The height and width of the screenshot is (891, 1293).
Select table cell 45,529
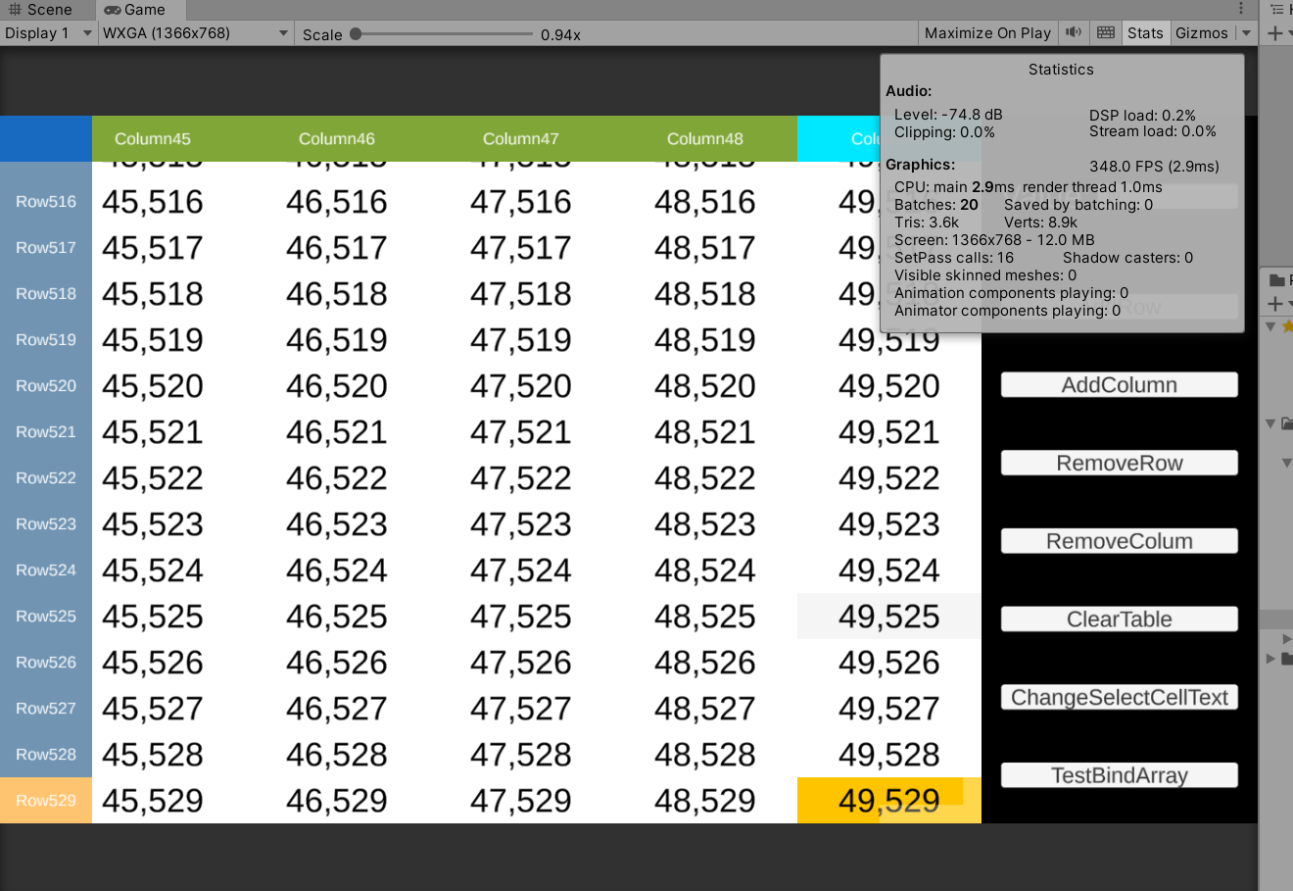coord(153,801)
